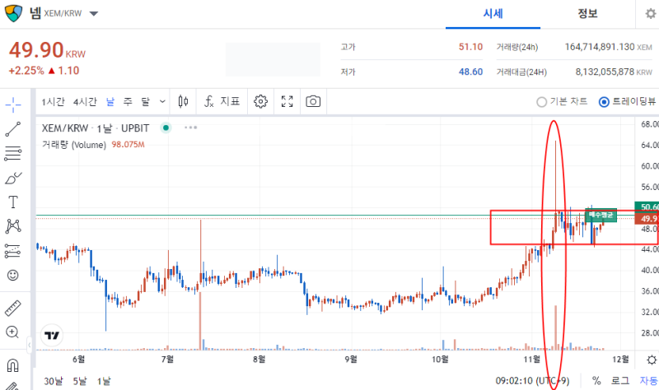The image size is (659, 390).
Task: Click the 98.075M volume value
Action: coord(128,145)
